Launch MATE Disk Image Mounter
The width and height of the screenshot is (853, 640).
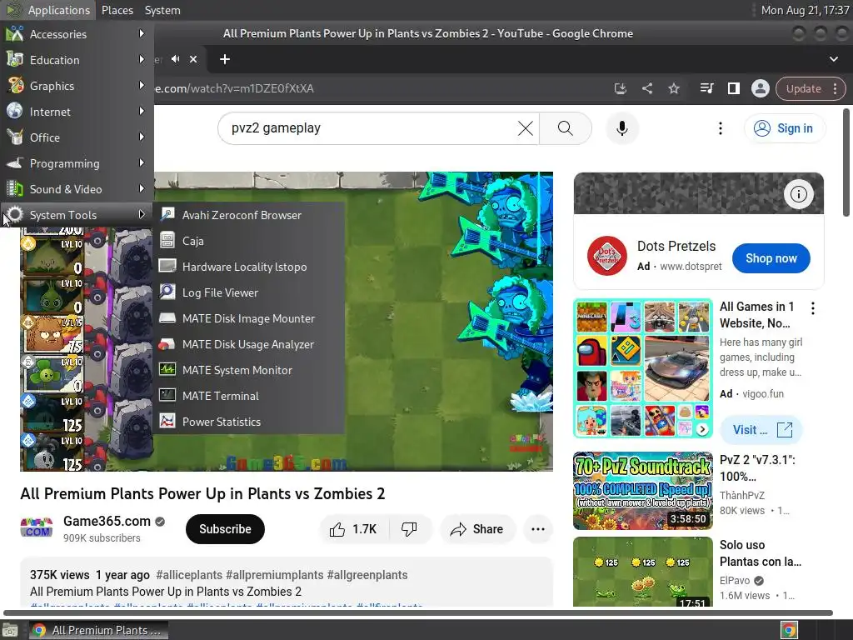point(249,318)
